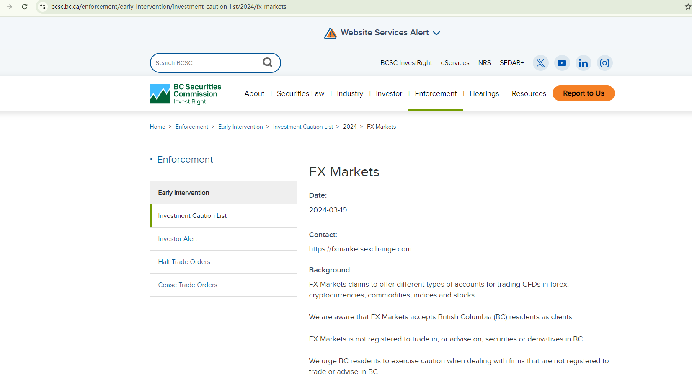692x388 pixels.
Task: Click the Website Services Alert title
Action: pyautogui.click(x=385, y=33)
